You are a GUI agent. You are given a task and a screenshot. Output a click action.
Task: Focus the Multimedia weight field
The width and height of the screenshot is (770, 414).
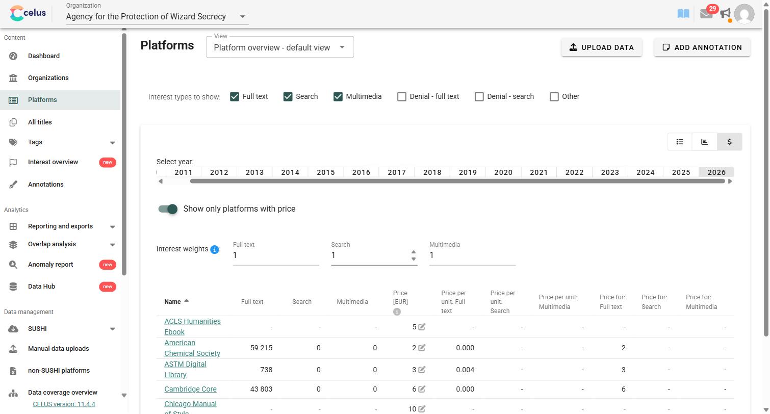tap(473, 255)
